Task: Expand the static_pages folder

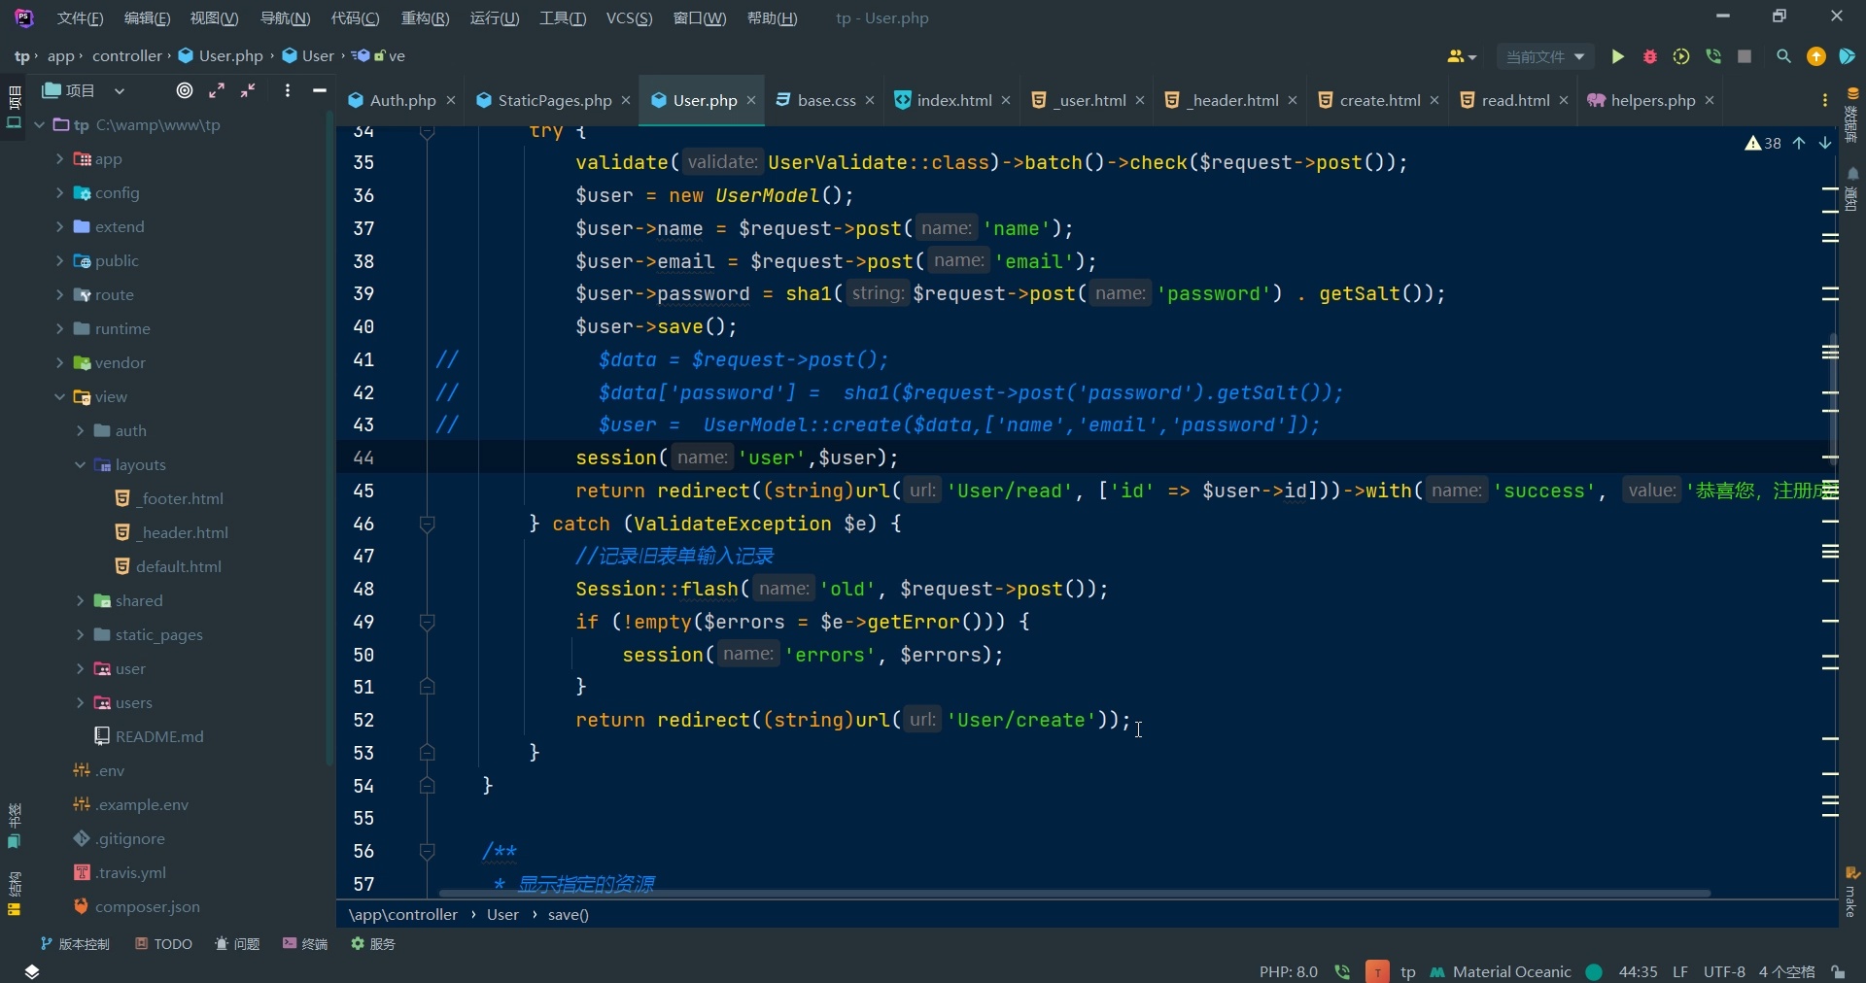Action: click(80, 634)
